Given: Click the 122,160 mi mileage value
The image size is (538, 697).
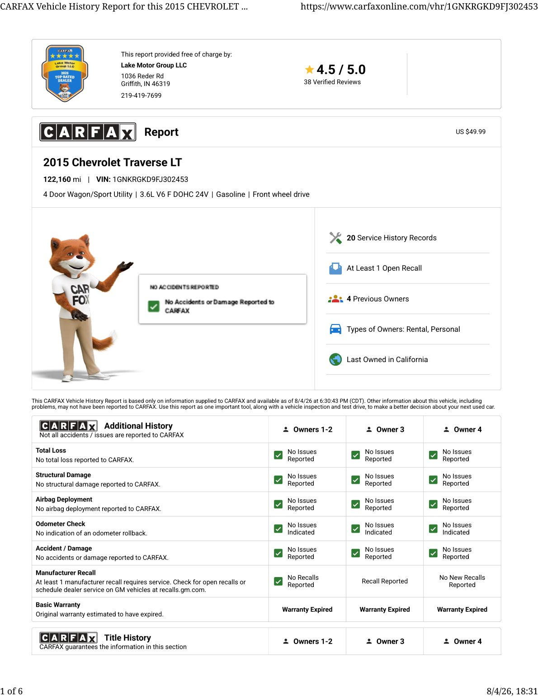Looking at the screenshot, I should pos(62,179).
